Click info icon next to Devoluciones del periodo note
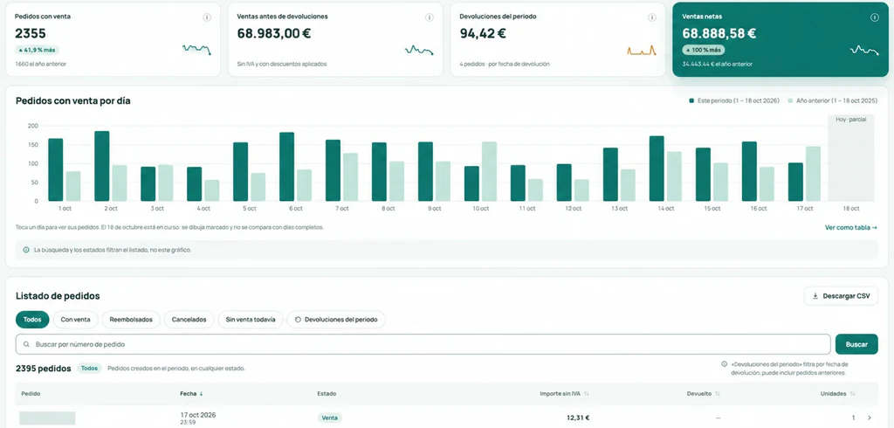This screenshot has width=894, height=428. point(724,364)
